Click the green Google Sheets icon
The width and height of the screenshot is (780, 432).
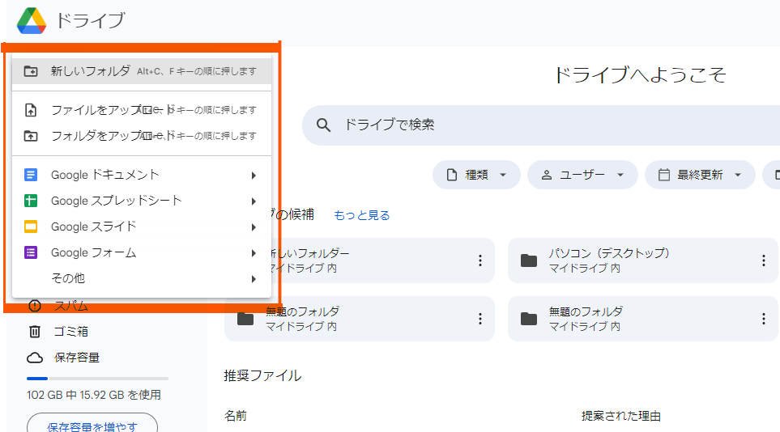click(31, 201)
